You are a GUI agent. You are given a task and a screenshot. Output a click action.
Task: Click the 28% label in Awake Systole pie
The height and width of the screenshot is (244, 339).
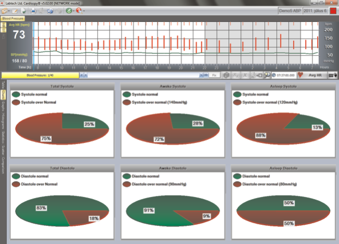coord(198,124)
